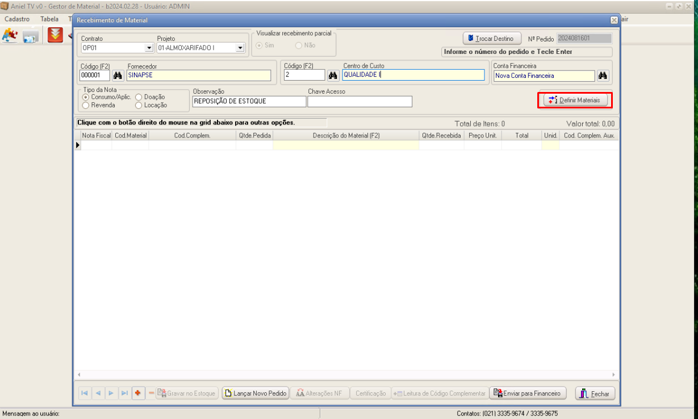Go to first record navigation arrow
The image size is (698, 419).
[x=84, y=393]
